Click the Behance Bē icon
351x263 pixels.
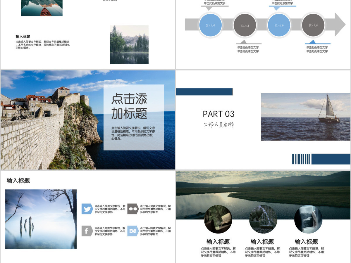[133, 231]
